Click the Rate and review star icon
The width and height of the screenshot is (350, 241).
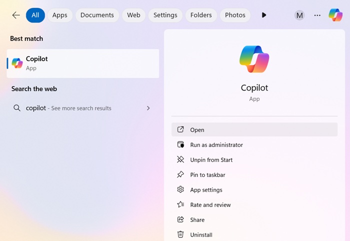pos(180,204)
